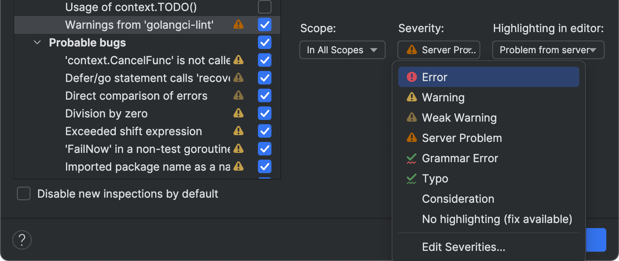Toggle 'Disable new inspections by default'
This screenshot has width=619, height=261.
pyautogui.click(x=24, y=194)
